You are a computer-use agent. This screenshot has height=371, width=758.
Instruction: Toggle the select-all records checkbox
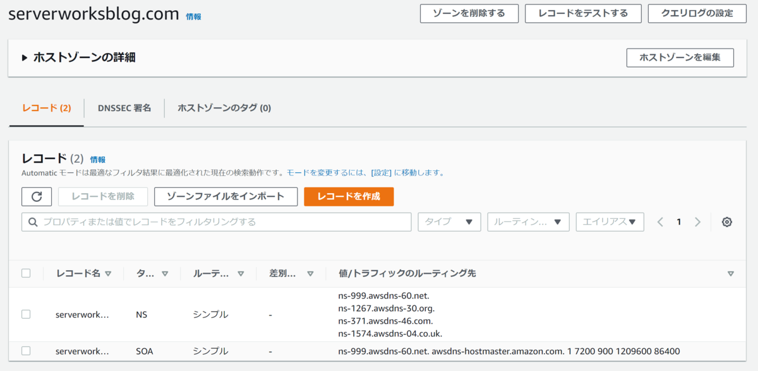point(26,273)
